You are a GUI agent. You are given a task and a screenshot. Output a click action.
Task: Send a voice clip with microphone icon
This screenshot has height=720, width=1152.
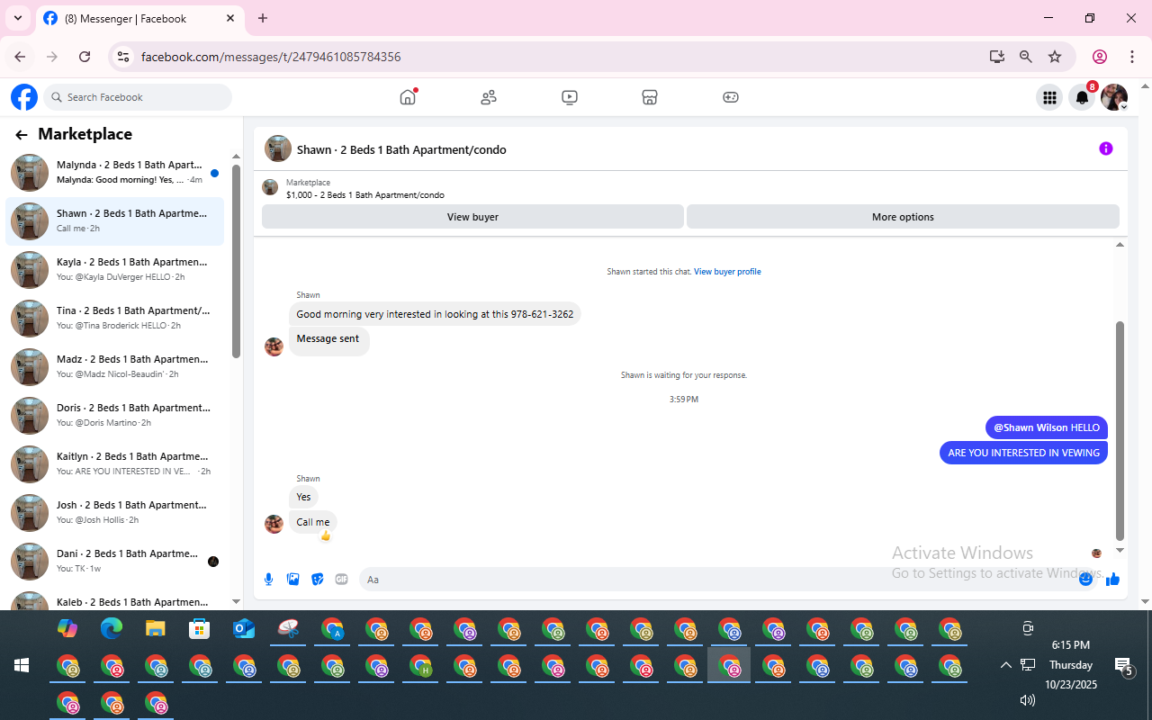click(x=268, y=580)
